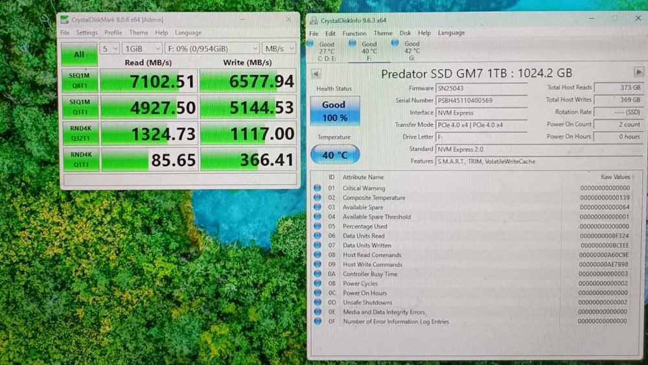Click the RND4K Q1T1 read result 85.65

[150, 159]
